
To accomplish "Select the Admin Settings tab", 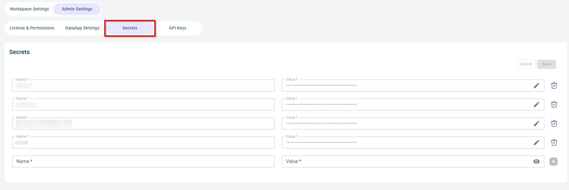I will 77,9.
